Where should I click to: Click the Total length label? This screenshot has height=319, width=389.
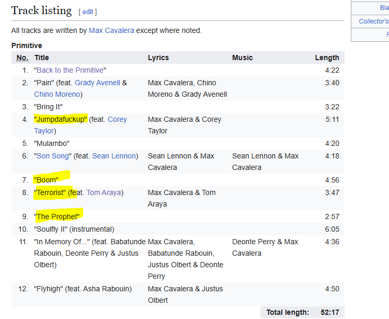click(288, 313)
